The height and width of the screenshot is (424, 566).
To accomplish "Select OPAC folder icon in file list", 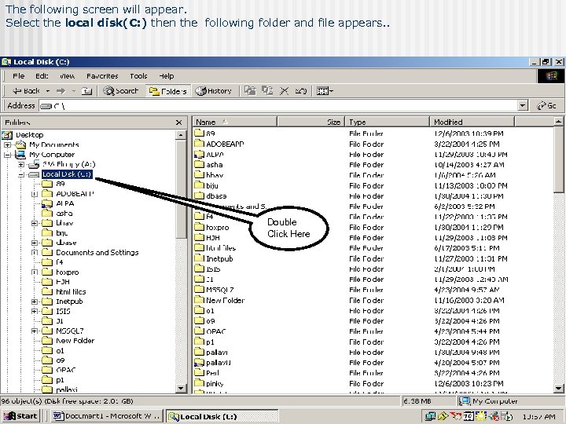I will (199, 331).
